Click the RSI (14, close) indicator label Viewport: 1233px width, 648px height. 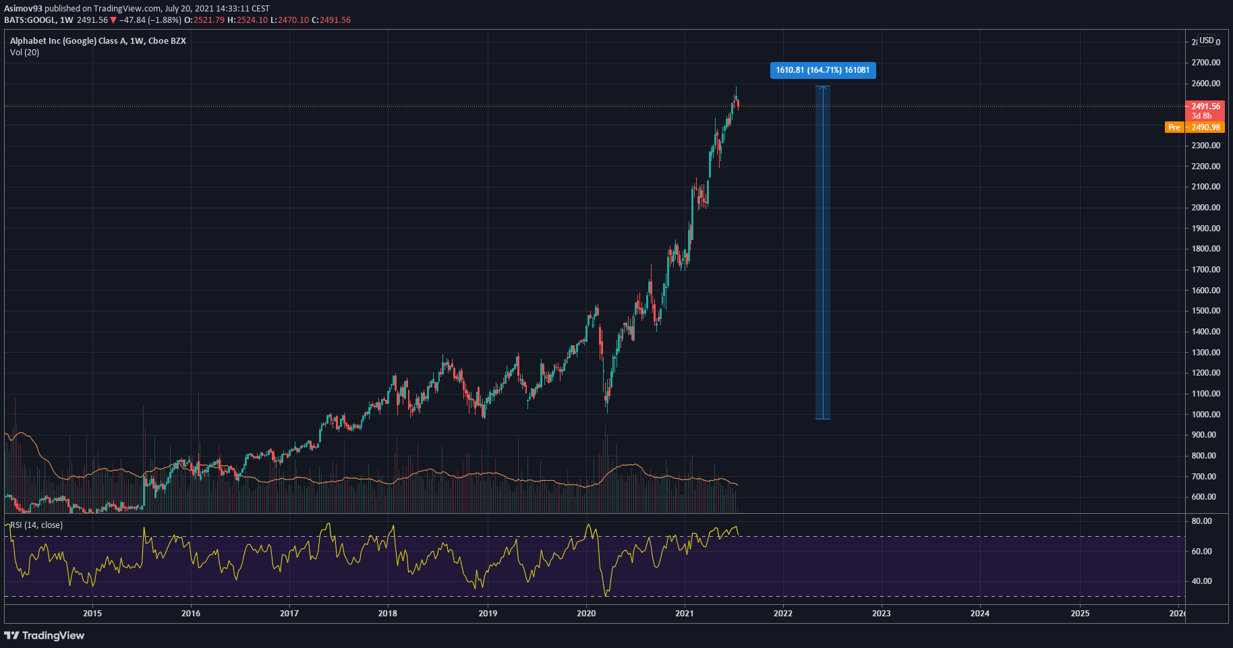(36, 525)
